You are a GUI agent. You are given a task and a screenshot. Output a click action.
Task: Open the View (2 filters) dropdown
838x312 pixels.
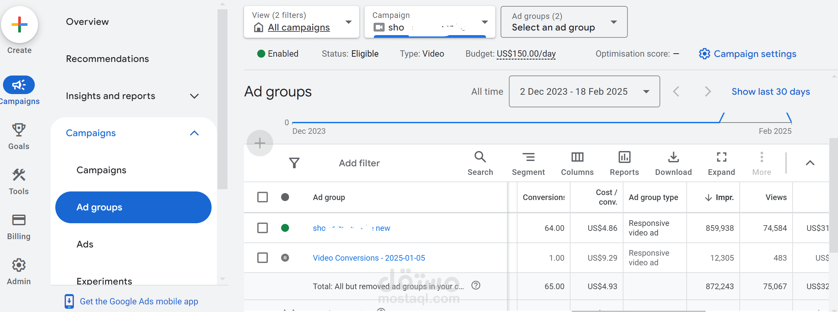tap(302, 22)
